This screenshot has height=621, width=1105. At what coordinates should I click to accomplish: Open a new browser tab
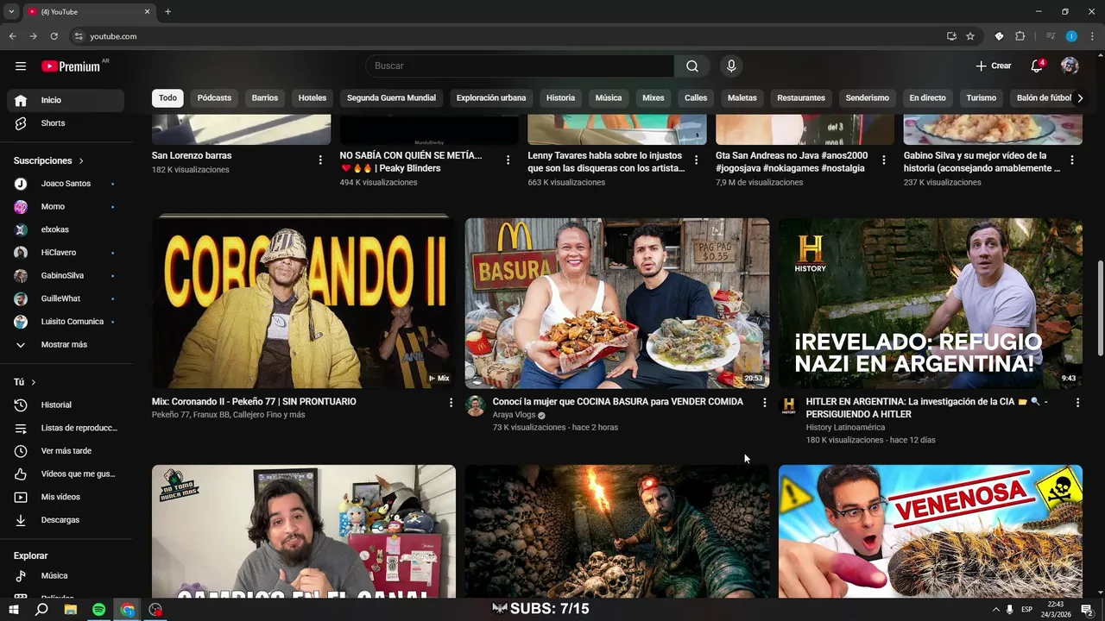[x=167, y=12]
